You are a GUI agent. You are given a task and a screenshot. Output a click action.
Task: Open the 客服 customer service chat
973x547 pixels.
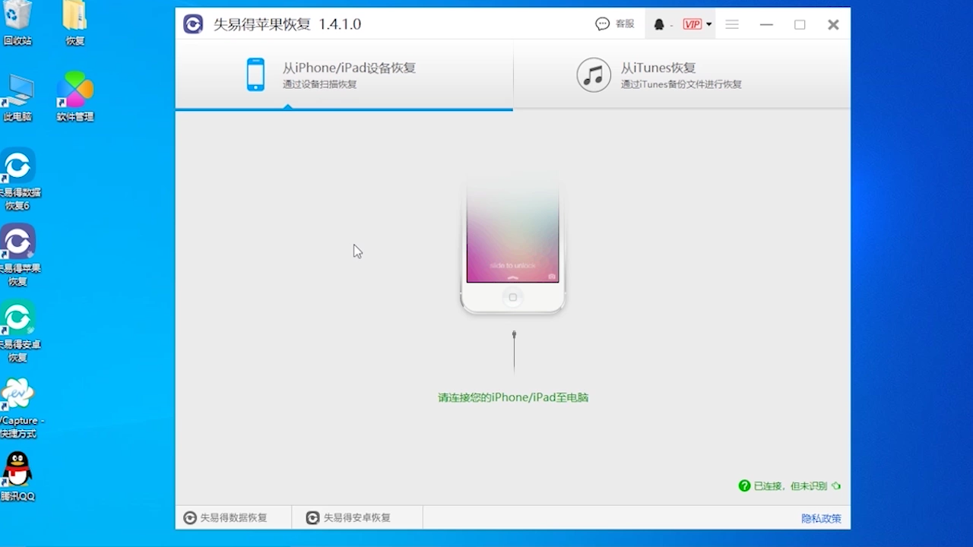tap(615, 24)
